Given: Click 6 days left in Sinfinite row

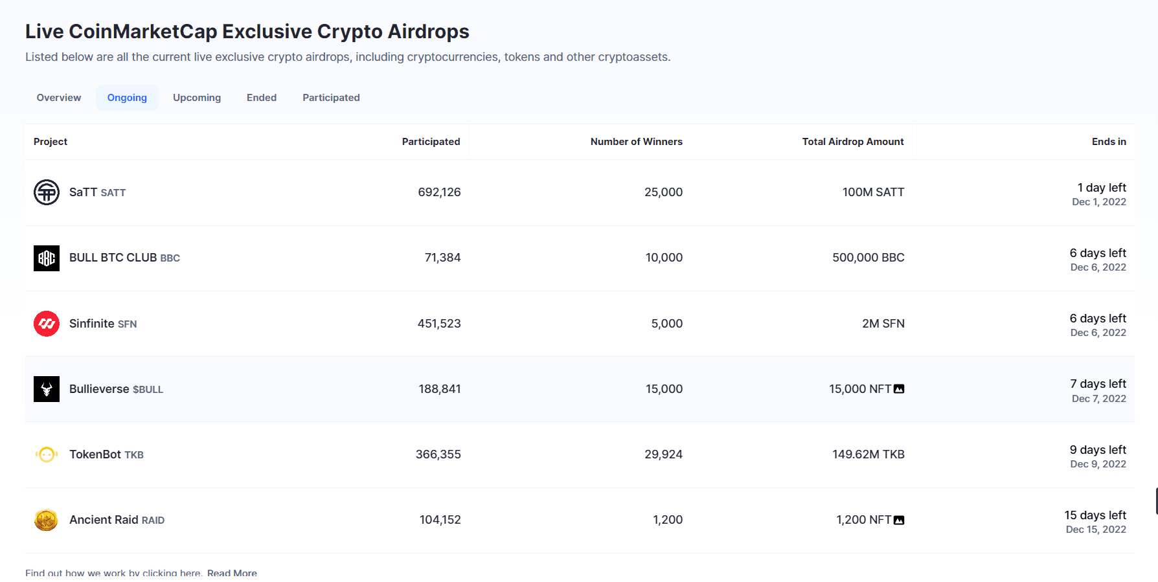Looking at the screenshot, I should point(1098,319).
